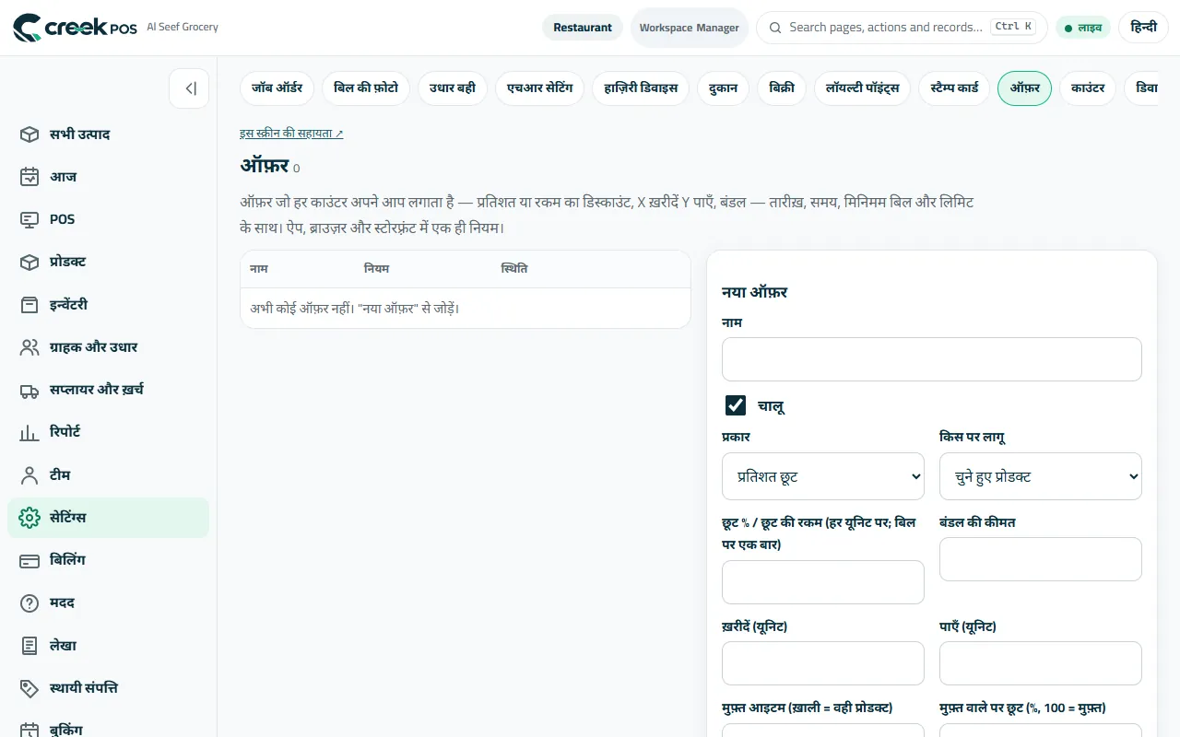Open इन्वेंटरी archive icon
Image resolution: width=1180 pixels, height=737 pixels.
(x=29, y=304)
